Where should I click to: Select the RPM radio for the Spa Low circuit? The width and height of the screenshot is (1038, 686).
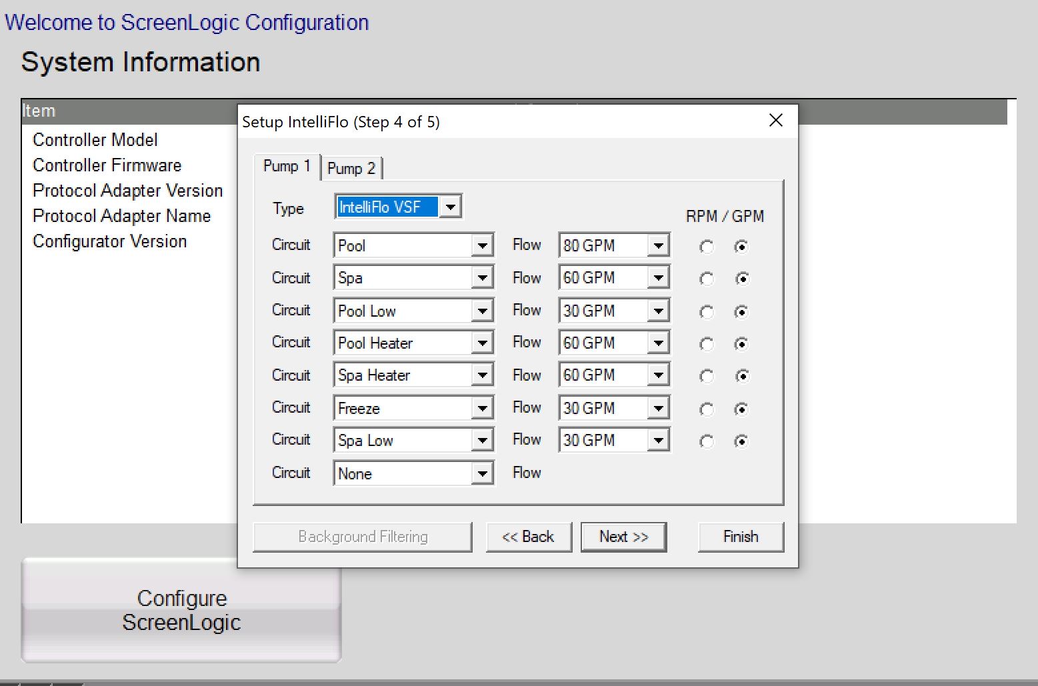coord(707,441)
